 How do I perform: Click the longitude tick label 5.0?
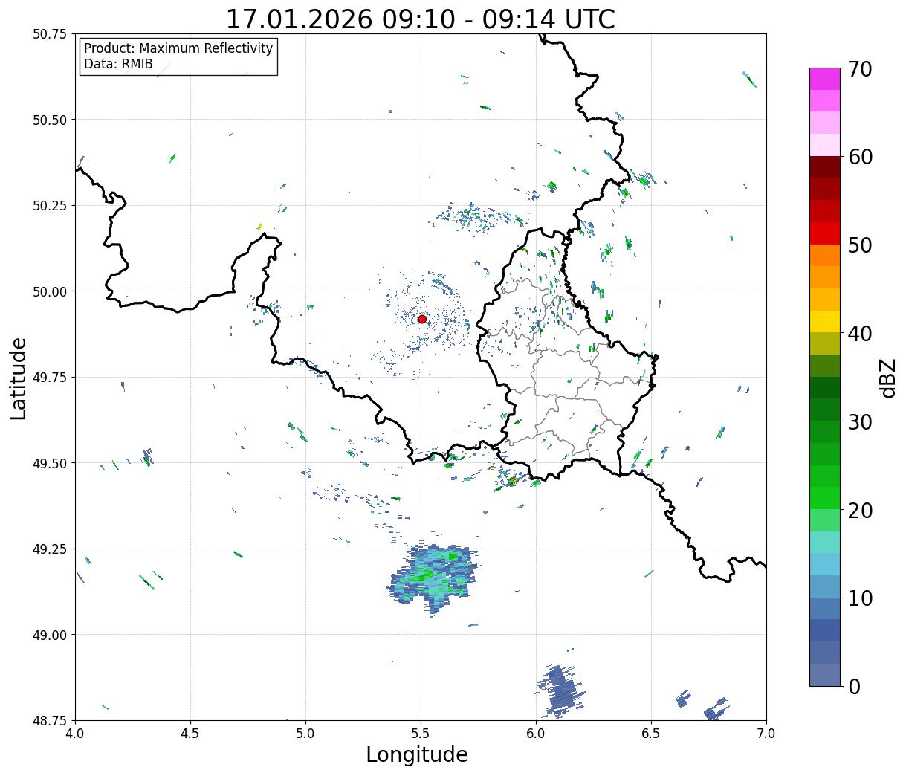tap(305, 733)
